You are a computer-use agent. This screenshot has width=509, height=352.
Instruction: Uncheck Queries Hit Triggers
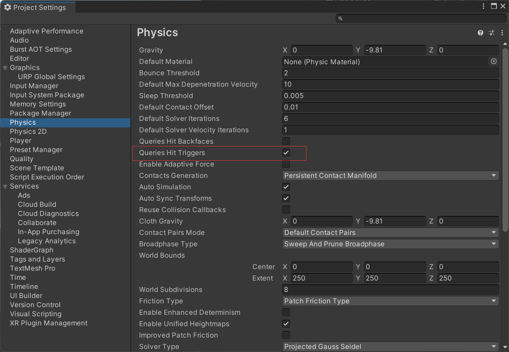286,152
